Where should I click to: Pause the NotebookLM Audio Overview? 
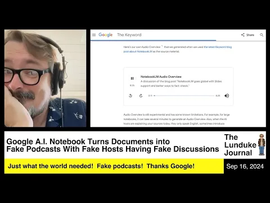(x=132, y=78)
